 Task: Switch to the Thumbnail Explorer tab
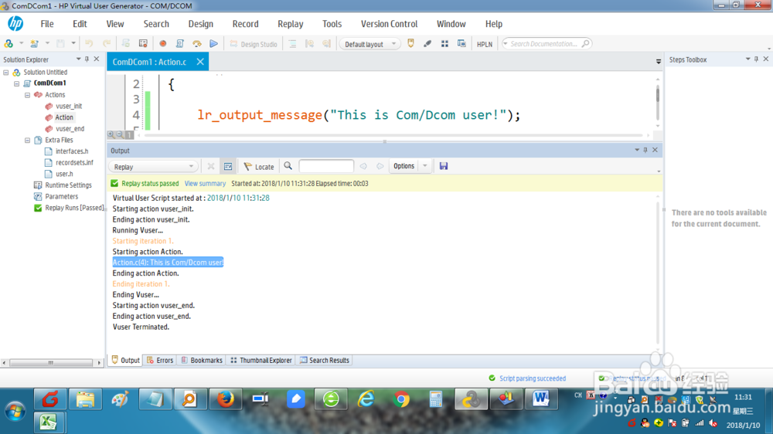[261, 361]
